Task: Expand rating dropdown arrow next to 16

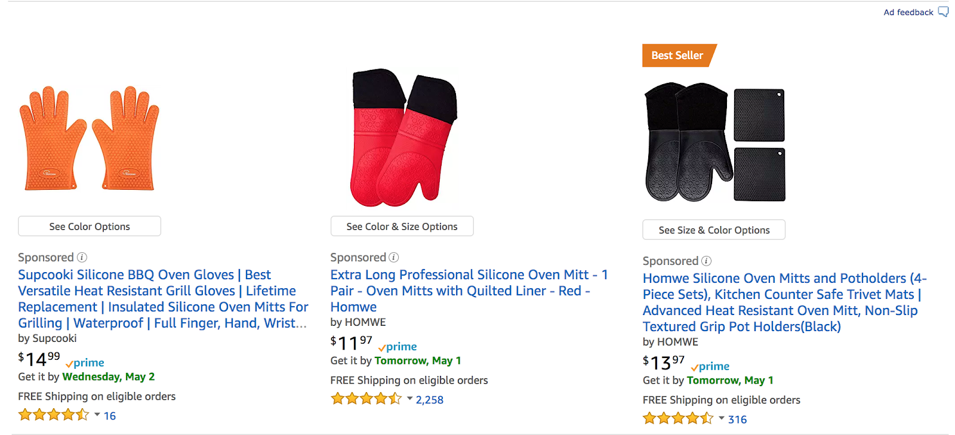Action: 97,415
